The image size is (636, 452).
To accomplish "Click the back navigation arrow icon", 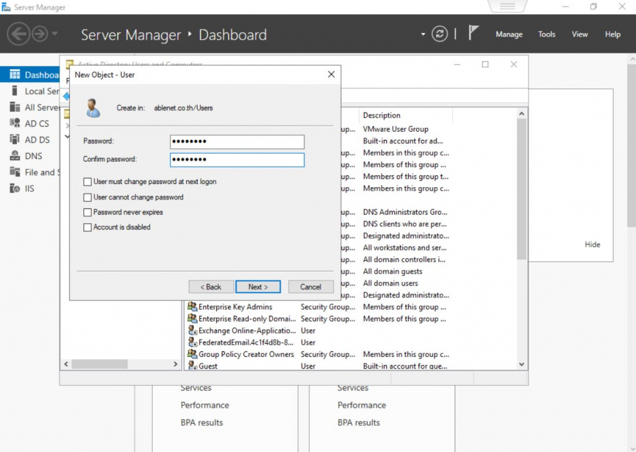I will [18, 34].
